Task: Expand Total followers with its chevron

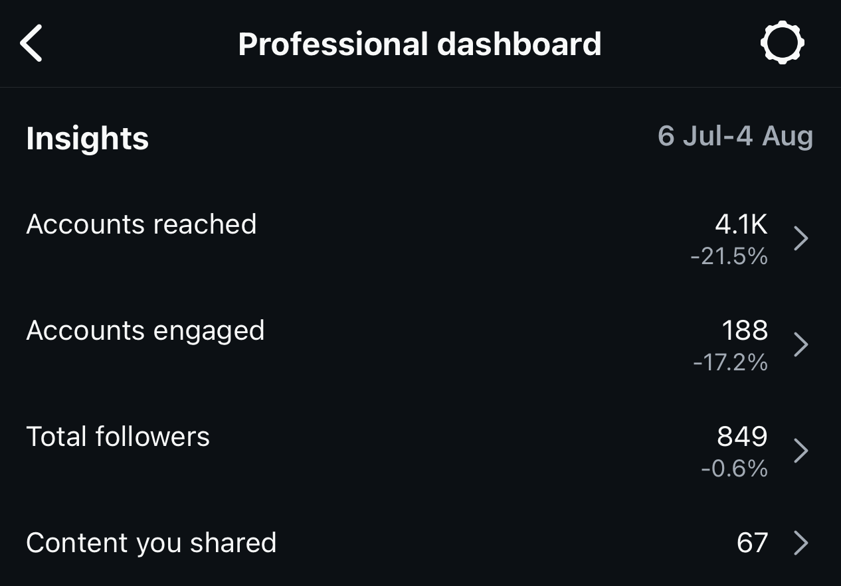Action: point(801,451)
